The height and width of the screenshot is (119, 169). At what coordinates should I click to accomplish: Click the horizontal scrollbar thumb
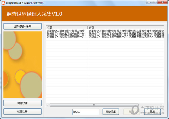[x=94, y=105]
